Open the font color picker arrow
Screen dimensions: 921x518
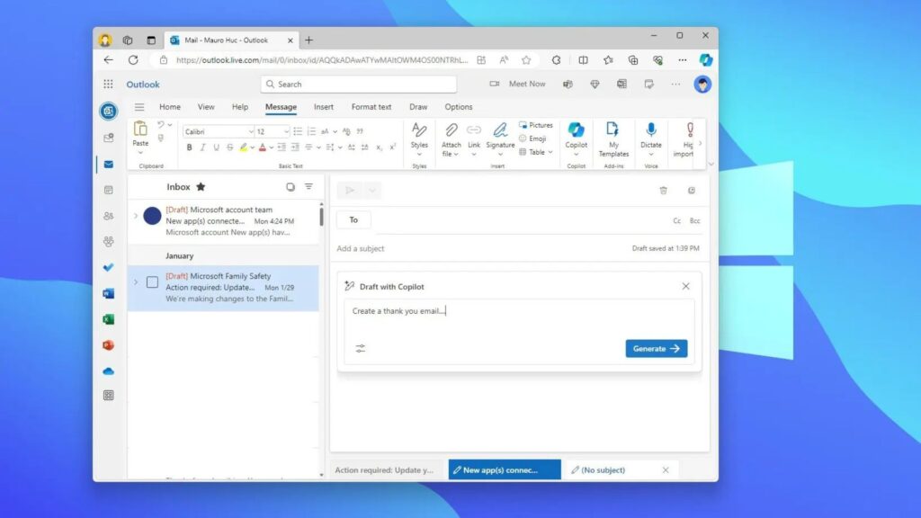click(x=272, y=147)
